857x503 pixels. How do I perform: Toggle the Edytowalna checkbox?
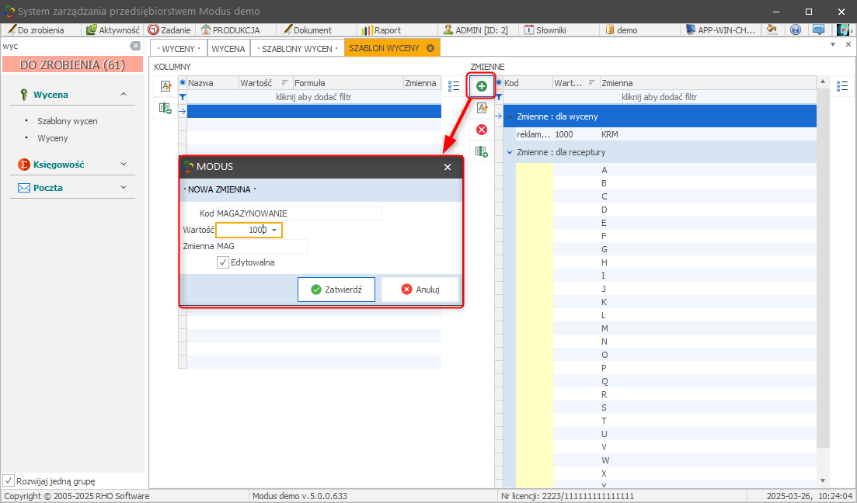[223, 262]
